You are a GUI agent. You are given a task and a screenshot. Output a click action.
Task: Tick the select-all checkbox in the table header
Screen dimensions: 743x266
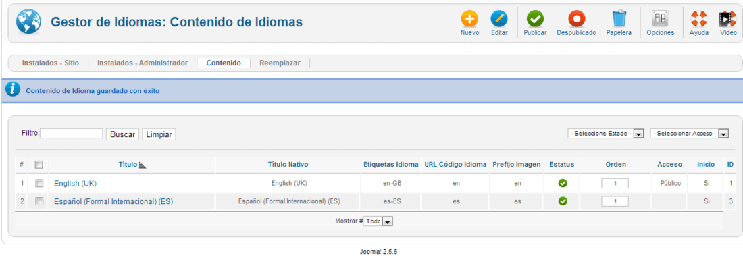pyautogui.click(x=39, y=165)
